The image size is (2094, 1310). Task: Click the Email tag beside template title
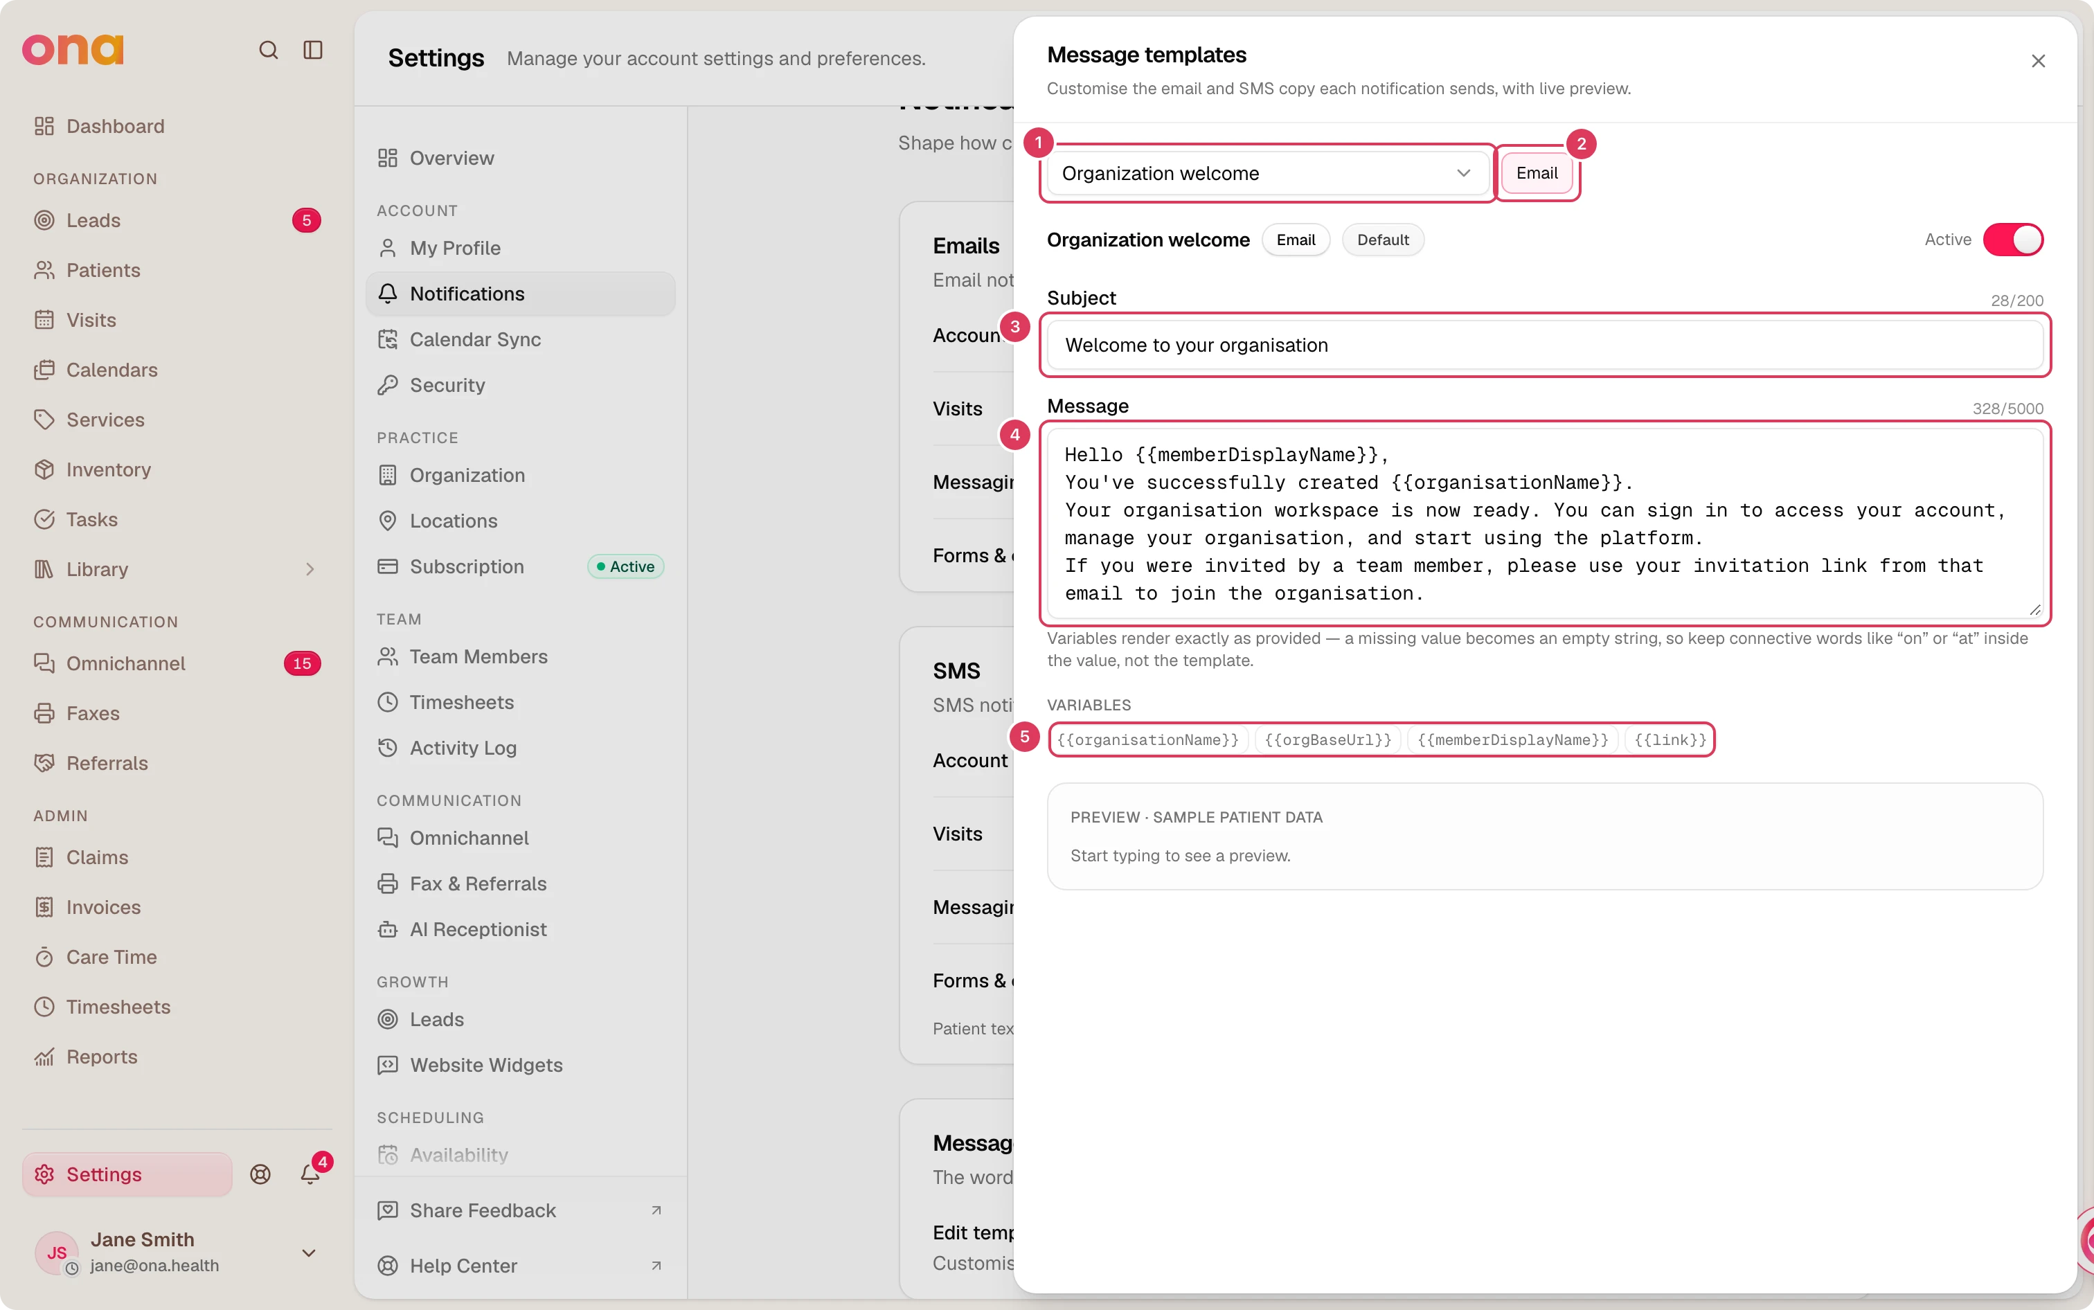1296,240
